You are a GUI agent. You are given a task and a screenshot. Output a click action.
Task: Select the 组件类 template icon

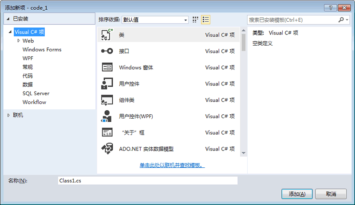pos(107,100)
